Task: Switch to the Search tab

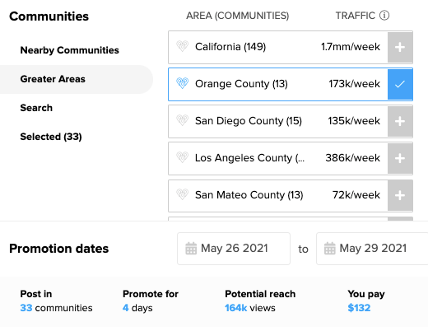Action: [x=36, y=108]
